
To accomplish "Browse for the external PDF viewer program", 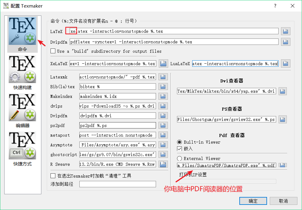I will tap(283, 165).
